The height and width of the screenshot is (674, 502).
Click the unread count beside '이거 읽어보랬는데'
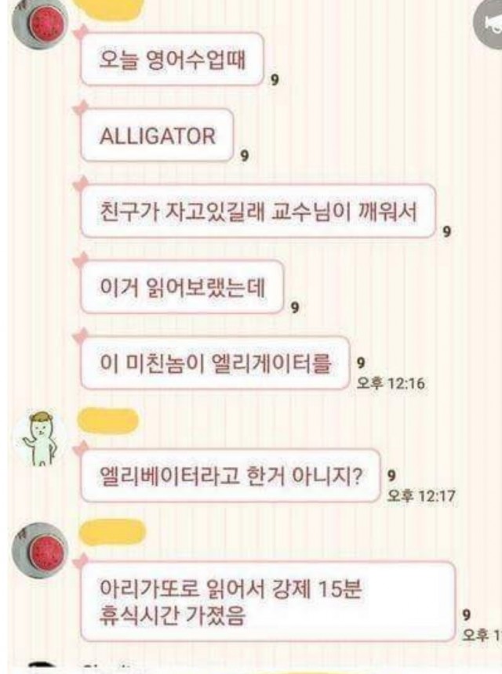295,308
